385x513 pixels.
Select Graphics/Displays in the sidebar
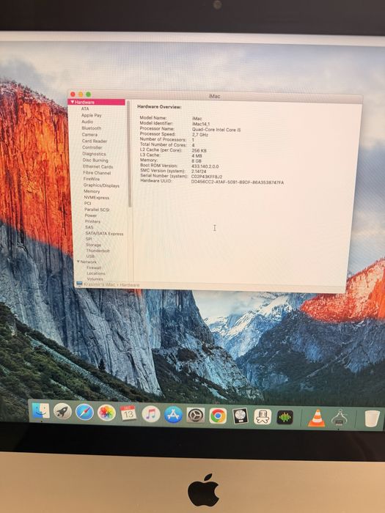point(101,185)
